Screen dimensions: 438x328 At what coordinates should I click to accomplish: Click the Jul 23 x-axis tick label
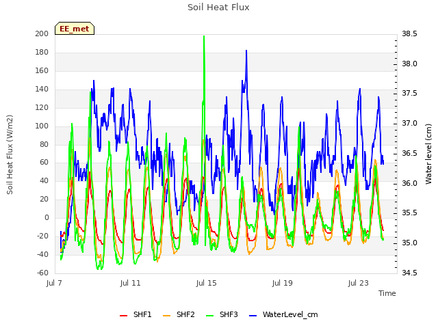coord(358,283)
